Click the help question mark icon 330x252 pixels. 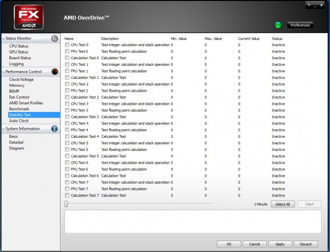[309, 6]
